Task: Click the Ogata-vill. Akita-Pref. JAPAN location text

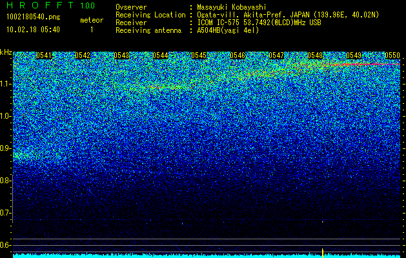Action: (288, 15)
